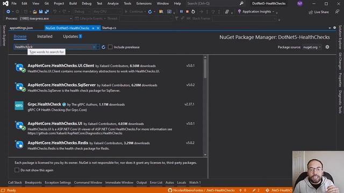The image size is (344, 193).
Task: Click the save all icon
Action: click(47, 12)
